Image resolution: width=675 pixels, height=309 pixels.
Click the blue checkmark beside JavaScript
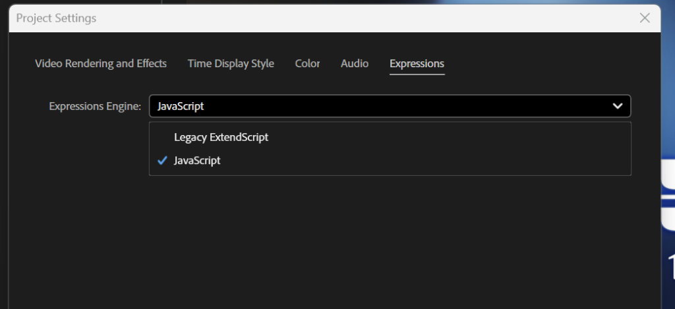click(162, 160)
